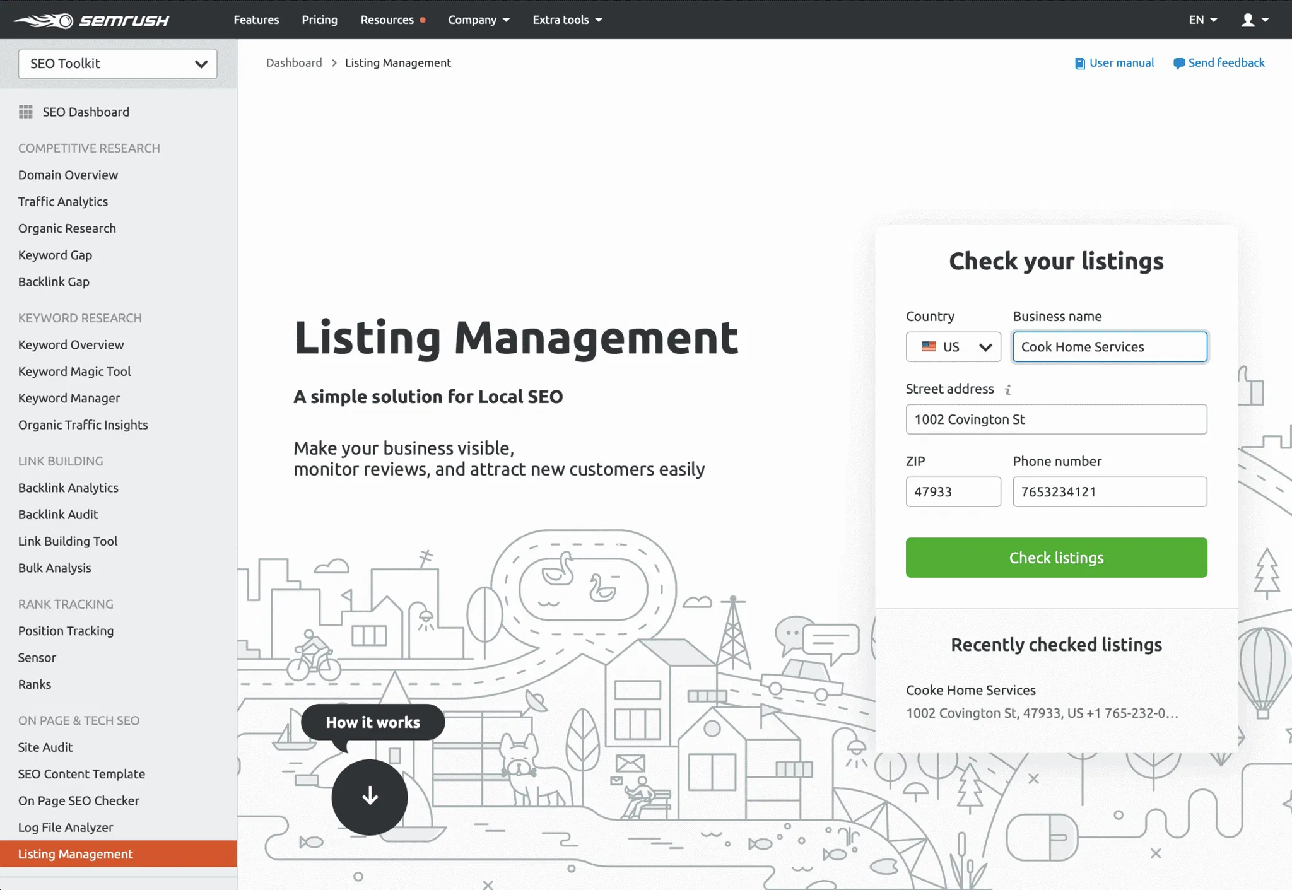Go to Dashboard breadcrumb link
The height and width of the screenshot is (890, 1292).
[x=294, y=63]
